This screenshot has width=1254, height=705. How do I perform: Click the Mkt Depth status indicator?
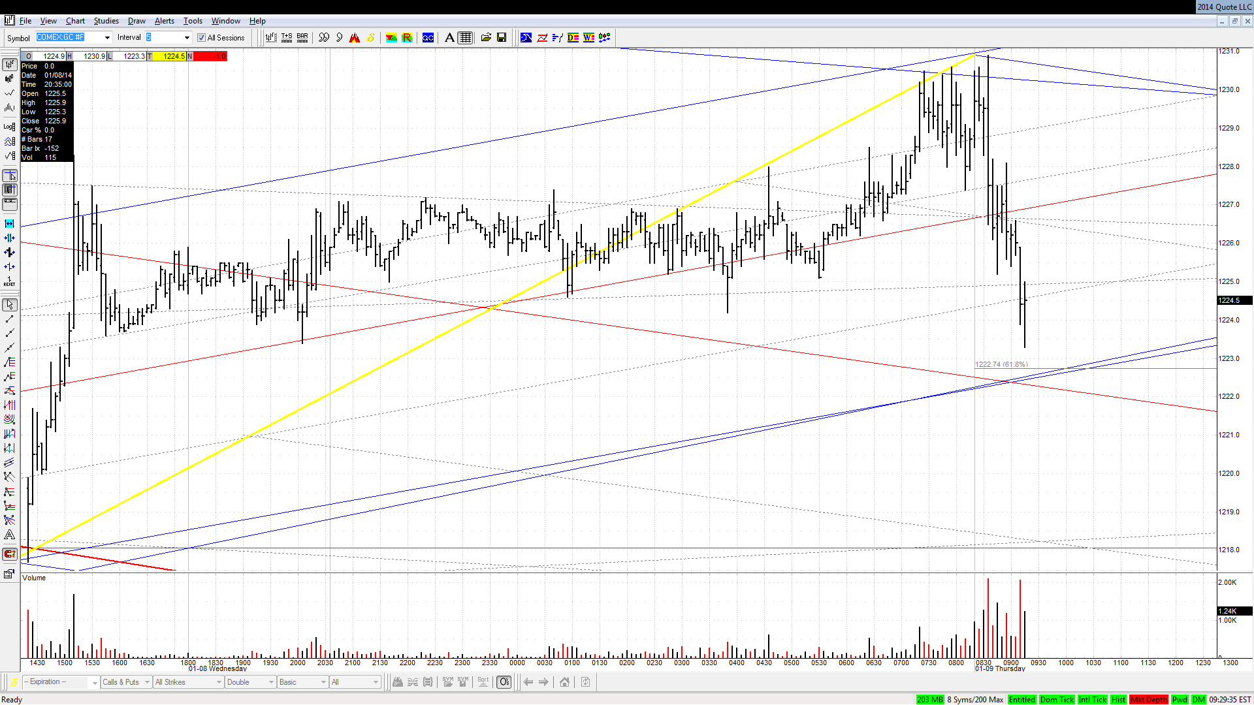tap(1148, 700)
